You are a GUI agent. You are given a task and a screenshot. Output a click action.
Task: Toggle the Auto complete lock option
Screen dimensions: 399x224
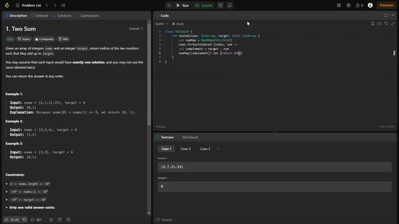[178, 24]
